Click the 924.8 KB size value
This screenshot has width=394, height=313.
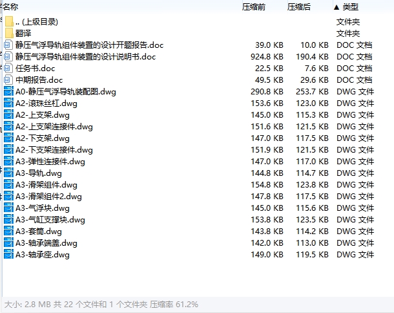[x=267, y=57]
